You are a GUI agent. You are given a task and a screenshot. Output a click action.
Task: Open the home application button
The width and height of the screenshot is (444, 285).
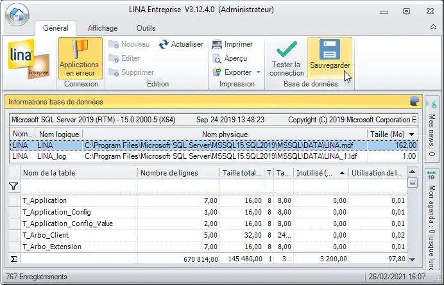click(x=17, y=15)
